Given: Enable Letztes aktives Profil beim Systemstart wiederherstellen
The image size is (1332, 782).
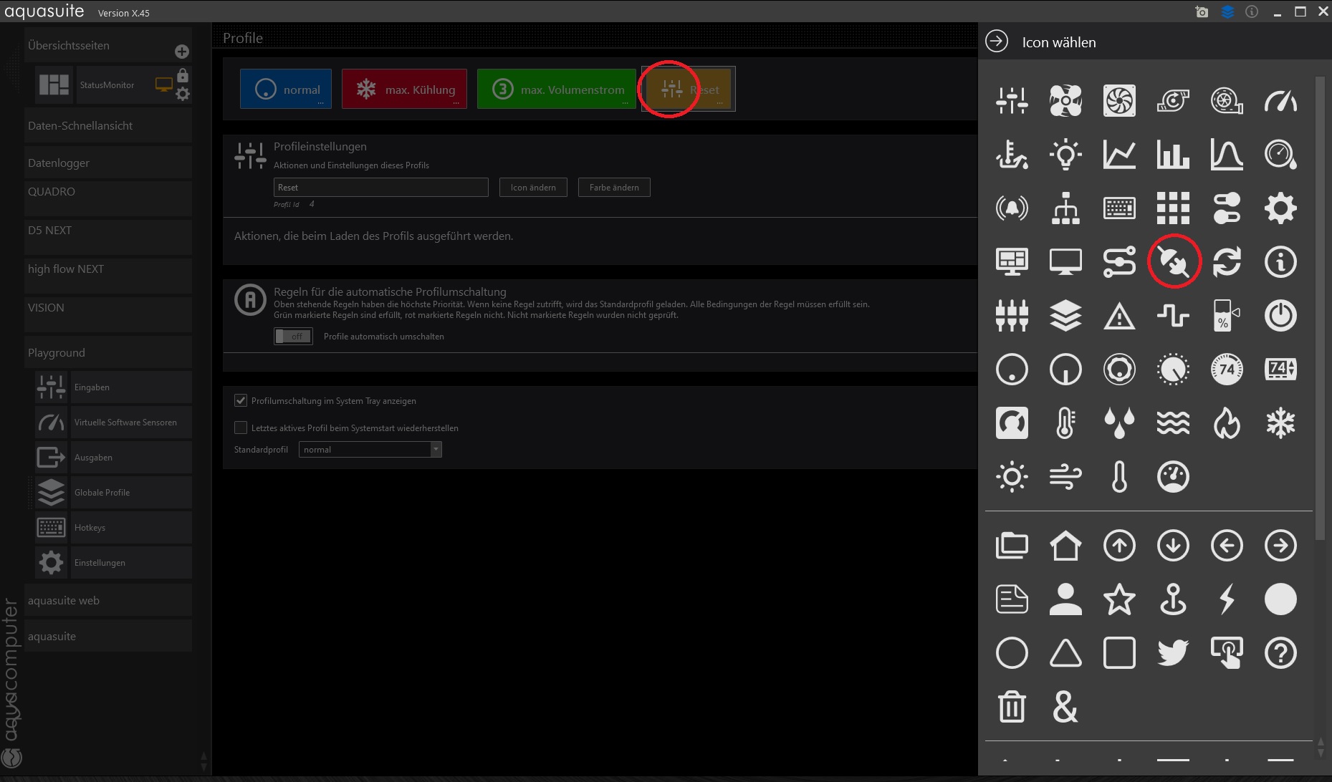Looking at the screenshot, I should point(241,428).
